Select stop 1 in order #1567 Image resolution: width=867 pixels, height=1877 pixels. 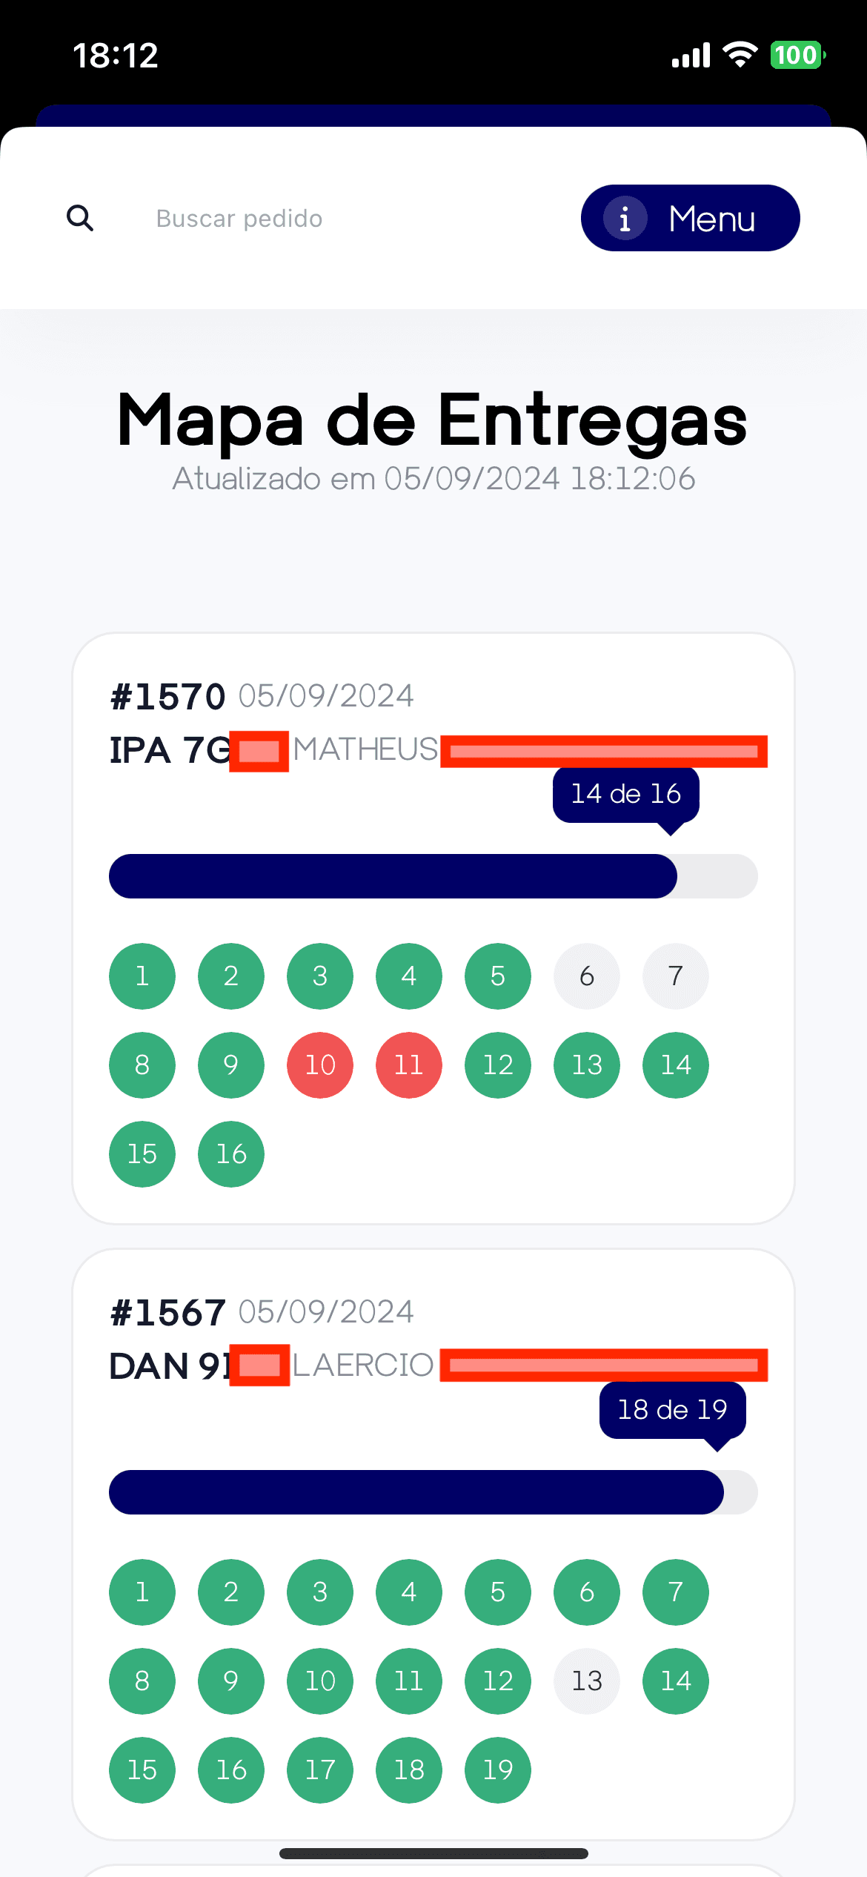click(x=142, y=1592)
